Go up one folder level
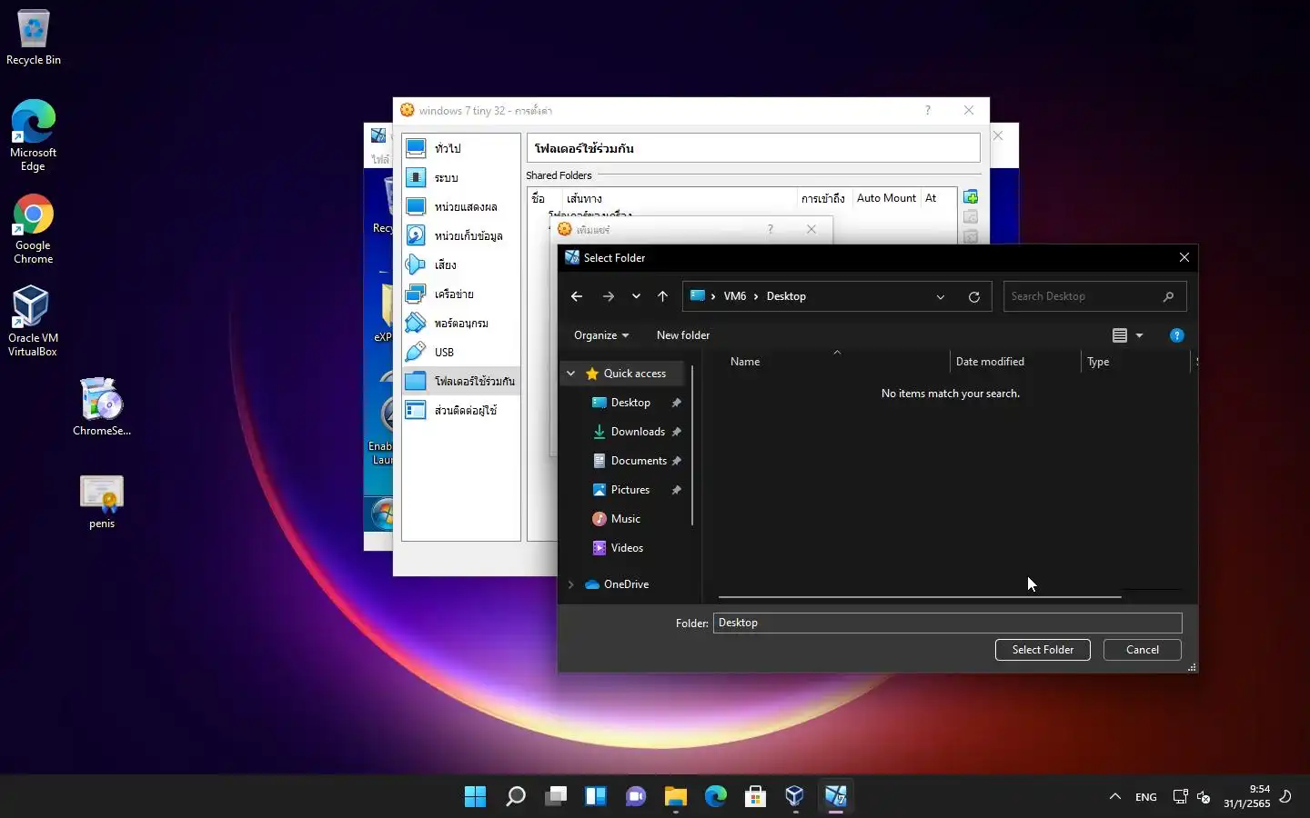 pyautogui.click(x=662, y=296)
